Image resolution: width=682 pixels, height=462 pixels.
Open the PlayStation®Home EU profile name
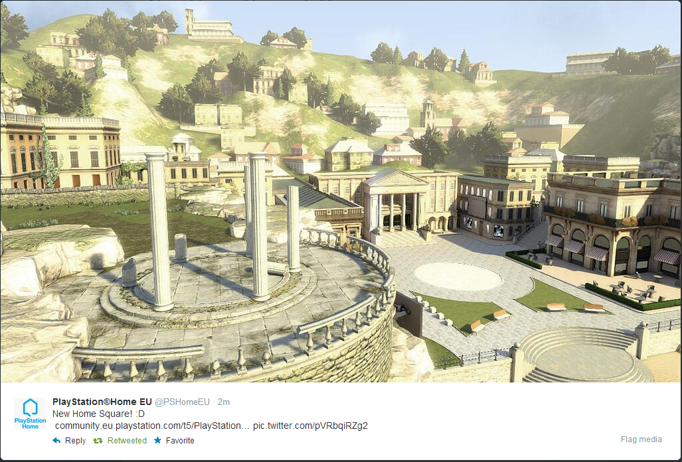click(x=102, y=402)
